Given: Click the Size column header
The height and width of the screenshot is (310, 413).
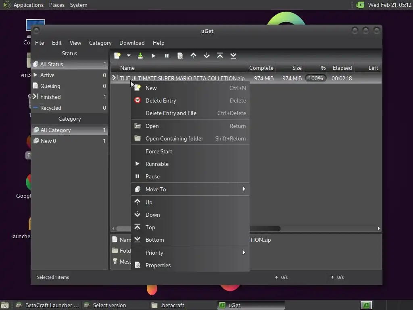Looking at the screenshot, I should tap(290, 68).
